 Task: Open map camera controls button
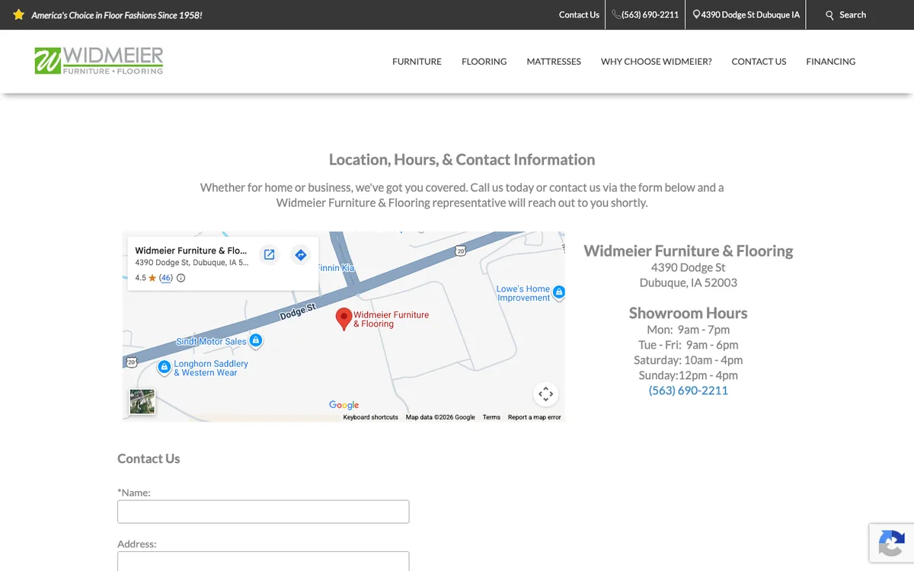pos(545,394)
